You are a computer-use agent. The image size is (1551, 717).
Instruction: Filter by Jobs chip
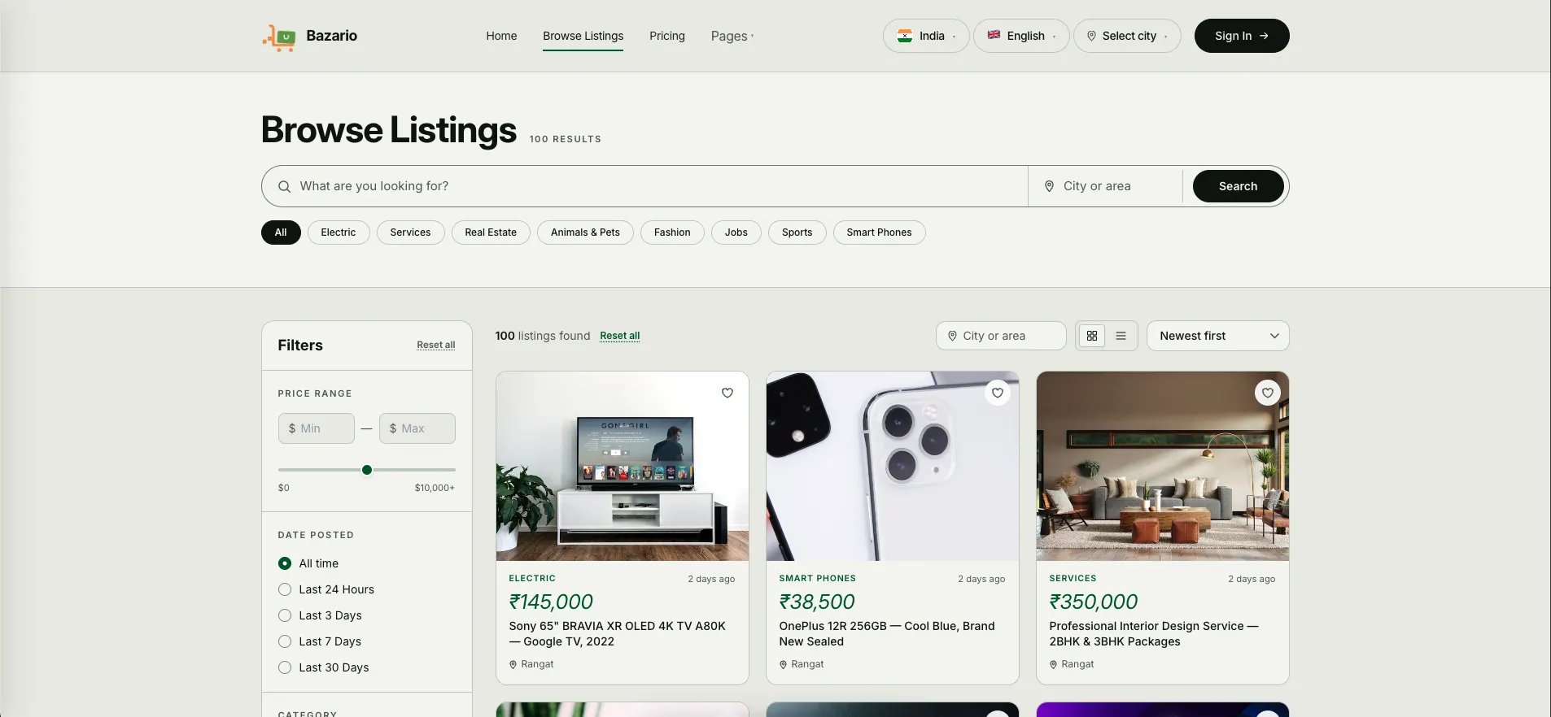coord(736,232)
